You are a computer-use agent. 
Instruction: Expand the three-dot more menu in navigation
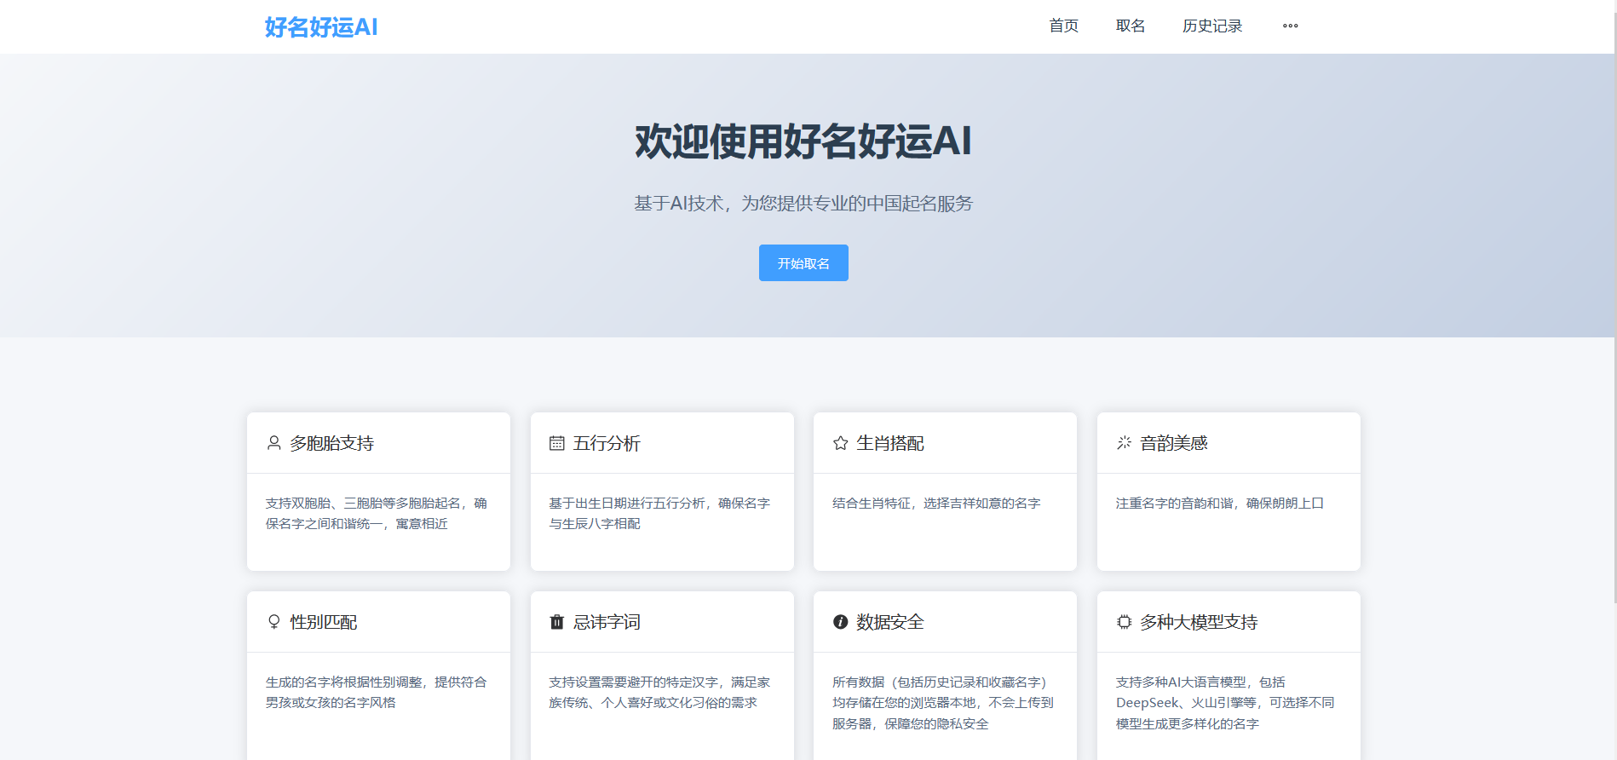pyautogui.click(x=1290, y=26)
